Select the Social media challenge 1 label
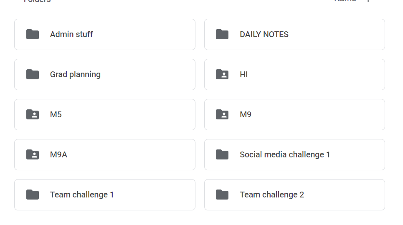Image resolution: width=403 pixels, height=225 pixels. (x=285, y=154)
